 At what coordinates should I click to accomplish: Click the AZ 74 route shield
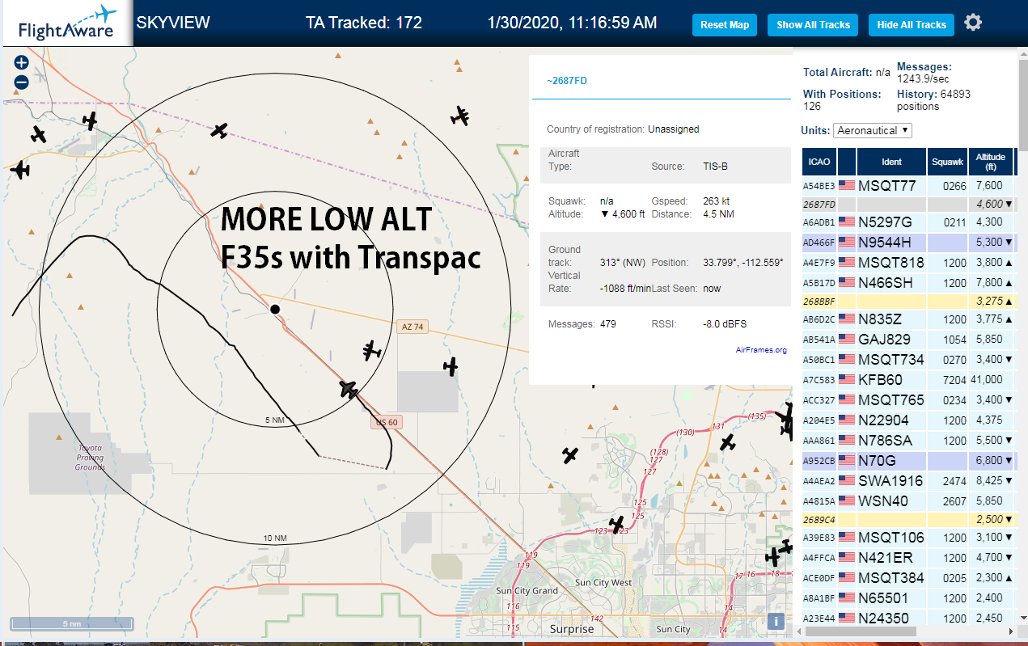412,327
